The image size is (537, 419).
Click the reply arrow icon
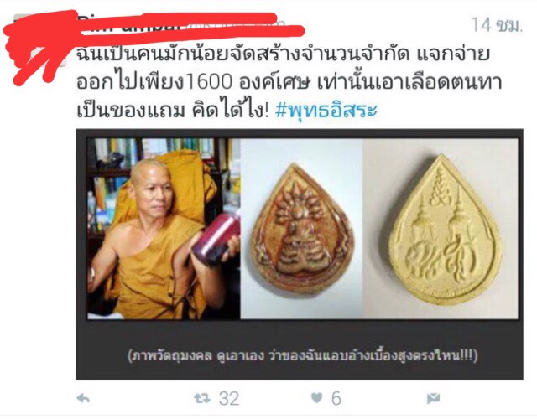point(83,398)
